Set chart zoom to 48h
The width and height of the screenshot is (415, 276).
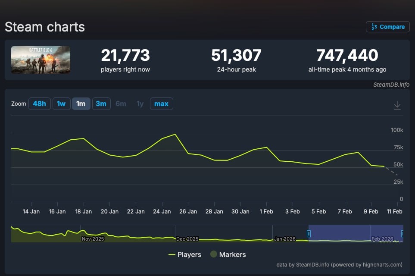point(40,103)
